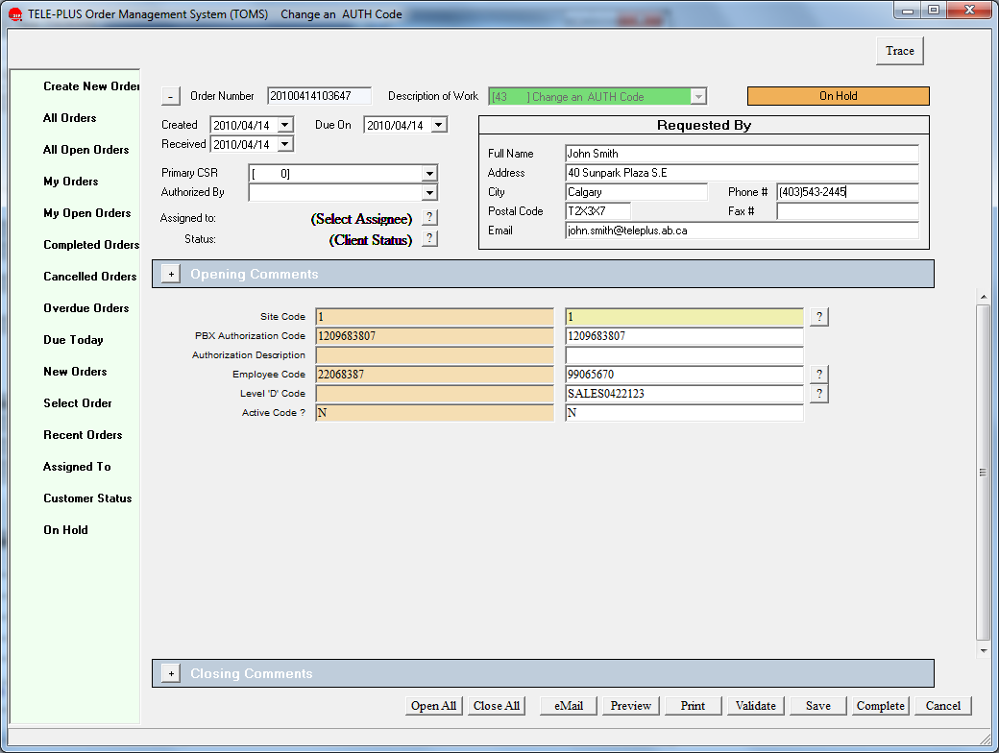
Task: Click the vertical scrollbar thumb
Action: tap(983, 472)
